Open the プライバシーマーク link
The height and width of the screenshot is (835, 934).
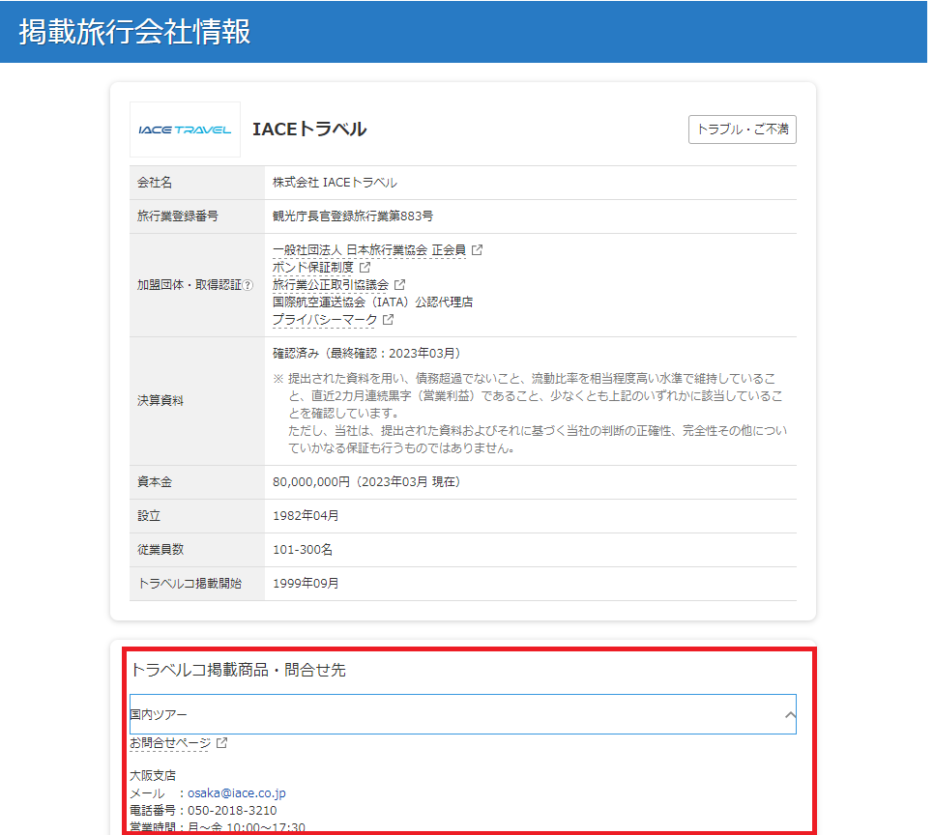(x=324, y=320)
